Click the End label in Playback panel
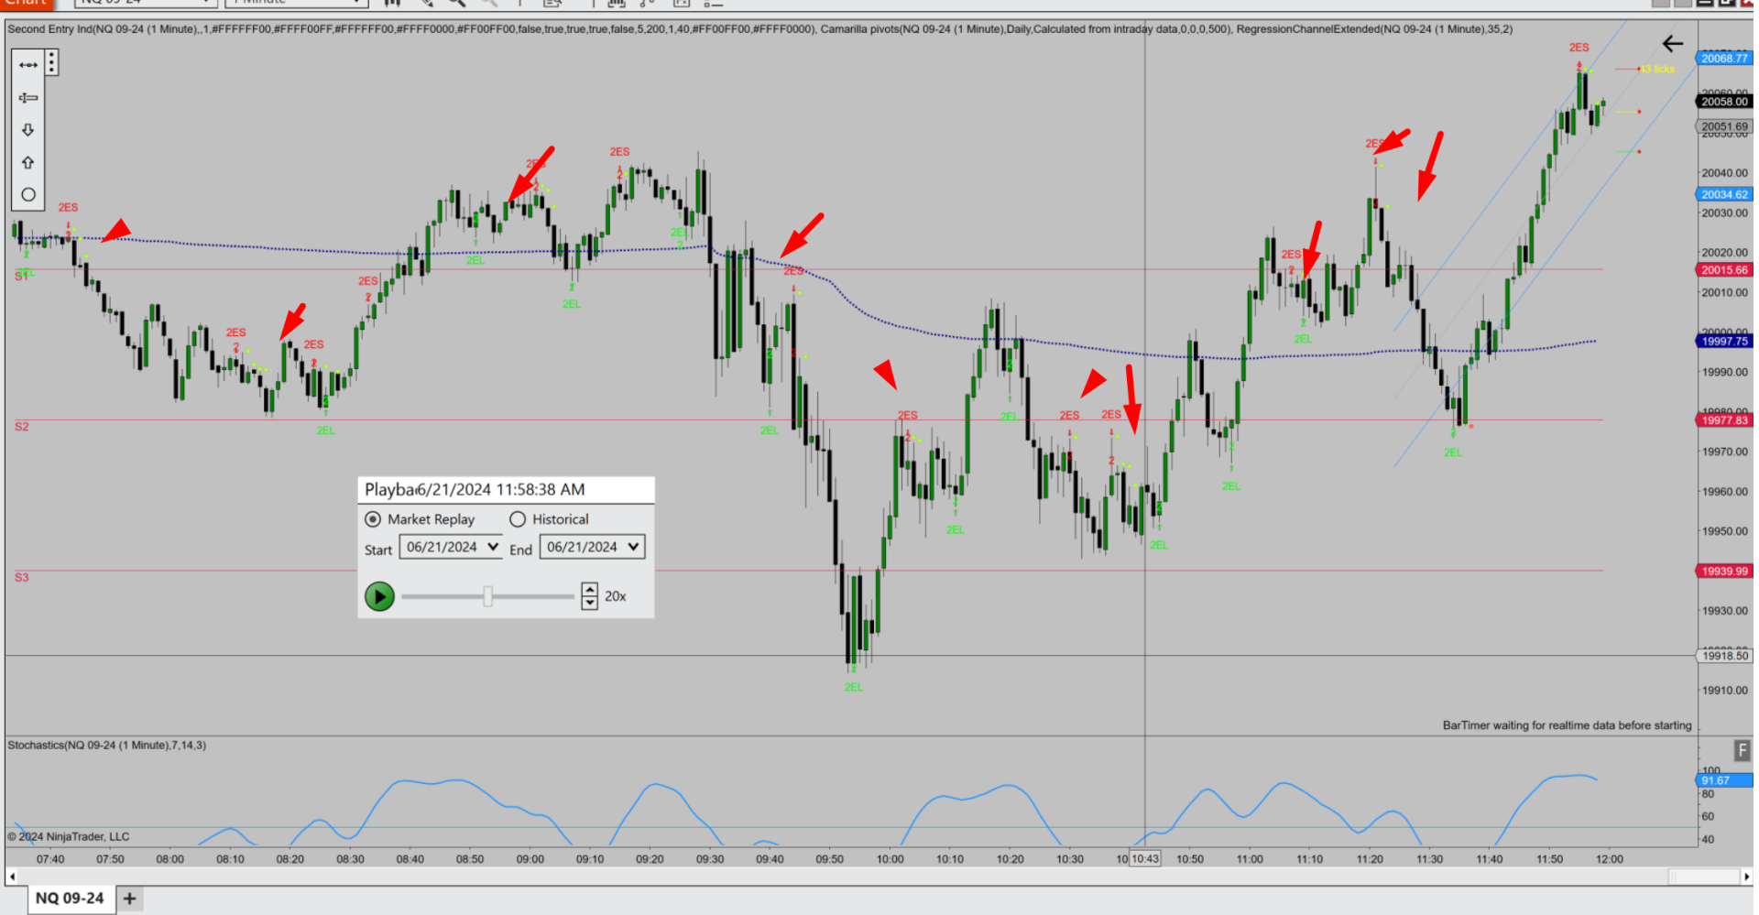Image resolution: width=1759 pixels, height=915 pixels. tap(520, 550)
